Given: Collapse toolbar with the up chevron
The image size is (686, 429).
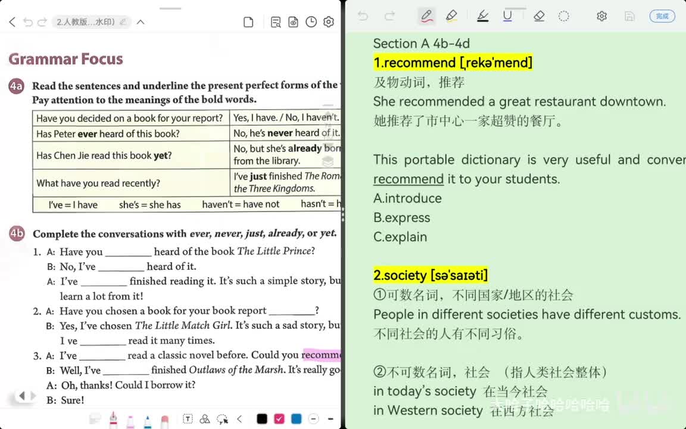Looking at the screenshot, I should coord(141,22).
